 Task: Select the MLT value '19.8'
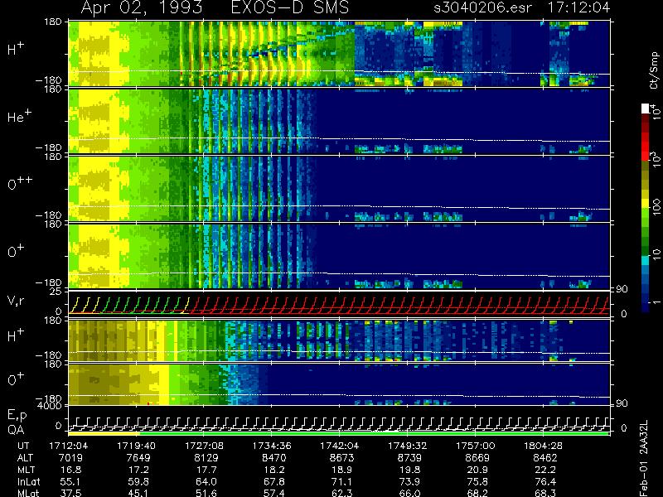(x=409, y=470)
